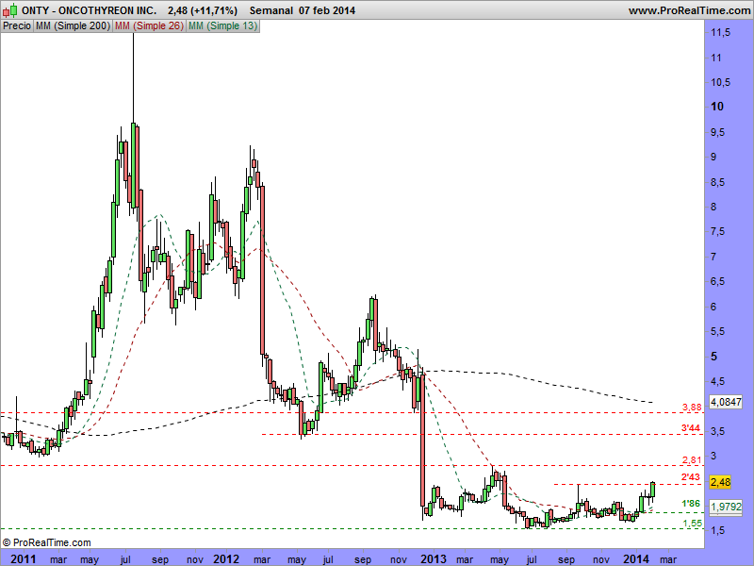Click the 07 feb 2014 date label
This screenshot has height=566, width=754.
click(x=327, y=10)
